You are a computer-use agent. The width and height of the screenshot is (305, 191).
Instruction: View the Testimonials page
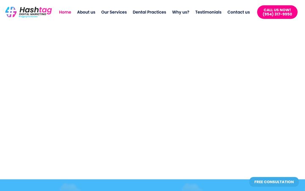(208, 12)
